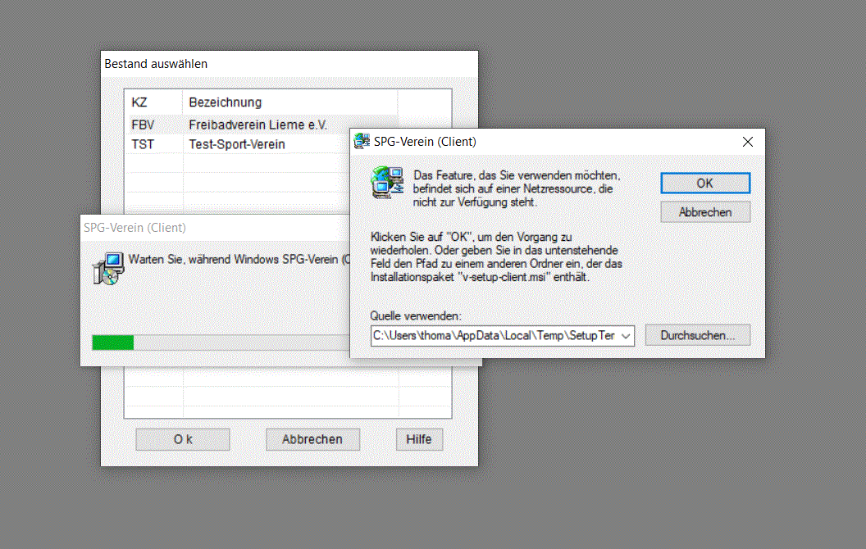Expand the Quelle verwenden dropdown arrow
866x549 pixels.
[x=626, y=336]
